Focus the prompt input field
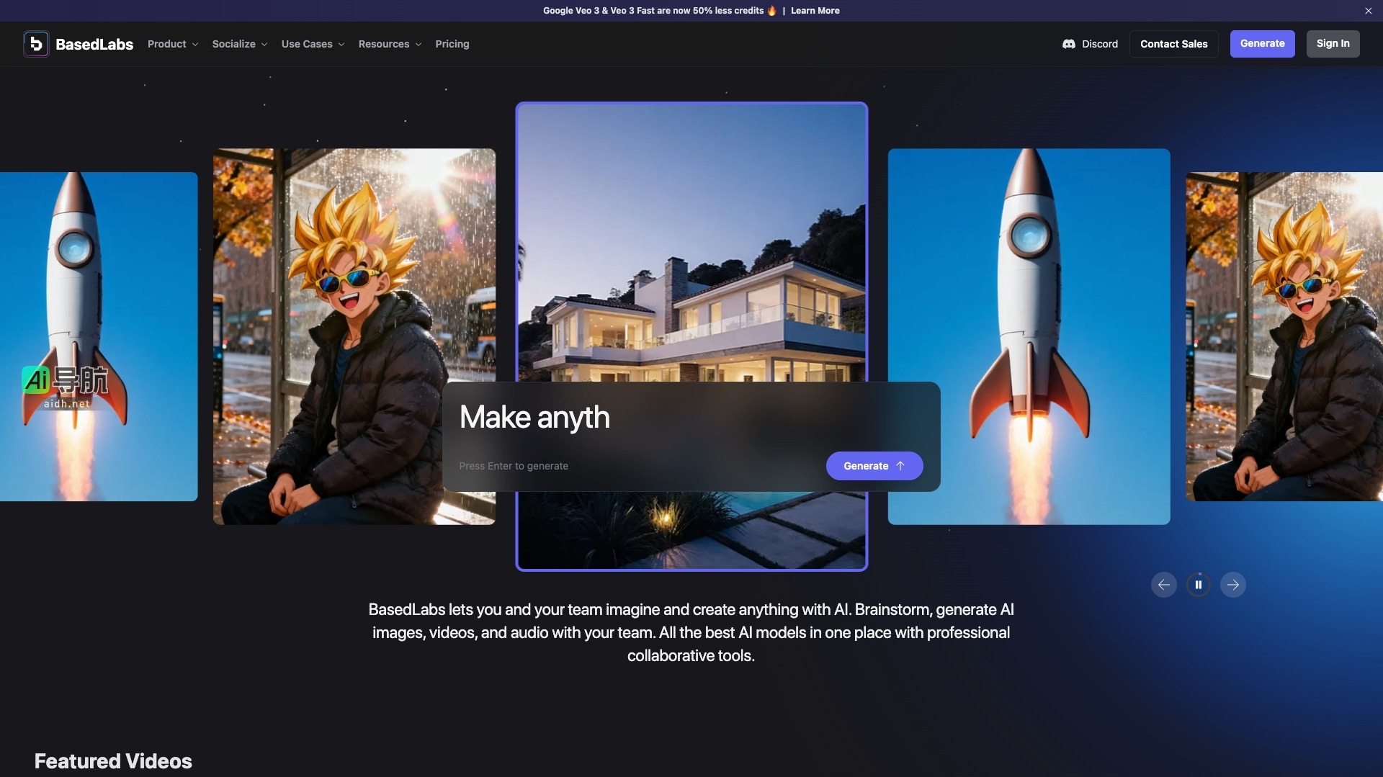Viewport: 1383px width, 777px height. point(634,466)
